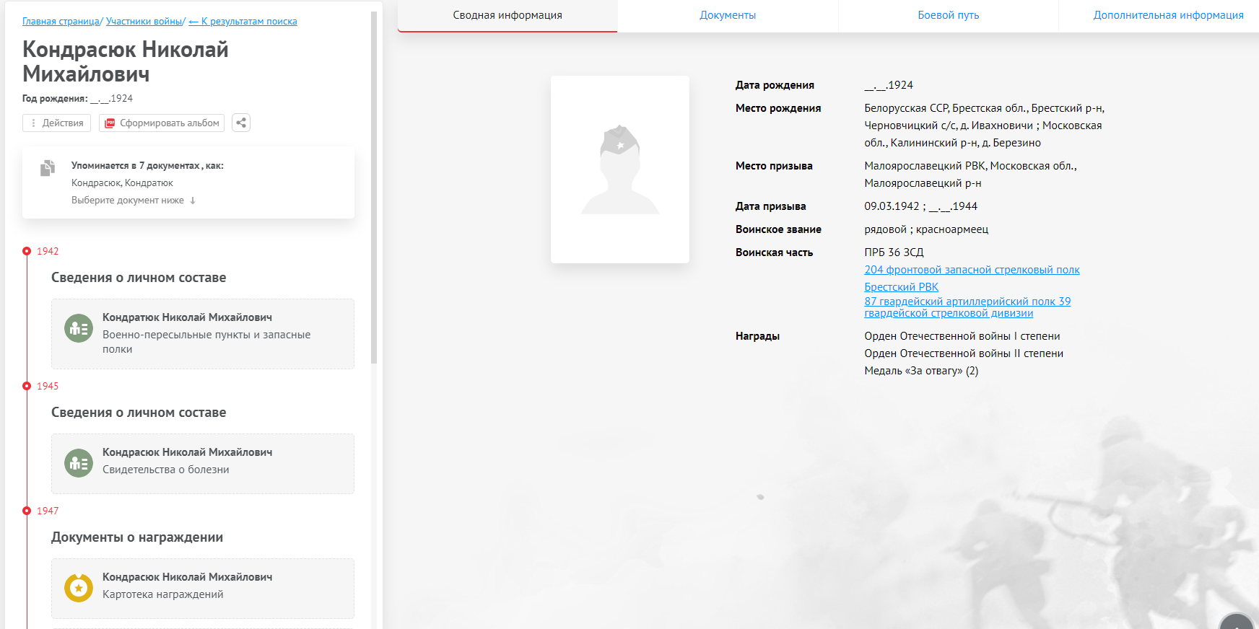The height and width of the screenshot is (629, 1259).
Task: Open the Сводная информация tab
Action: [507, 15]
